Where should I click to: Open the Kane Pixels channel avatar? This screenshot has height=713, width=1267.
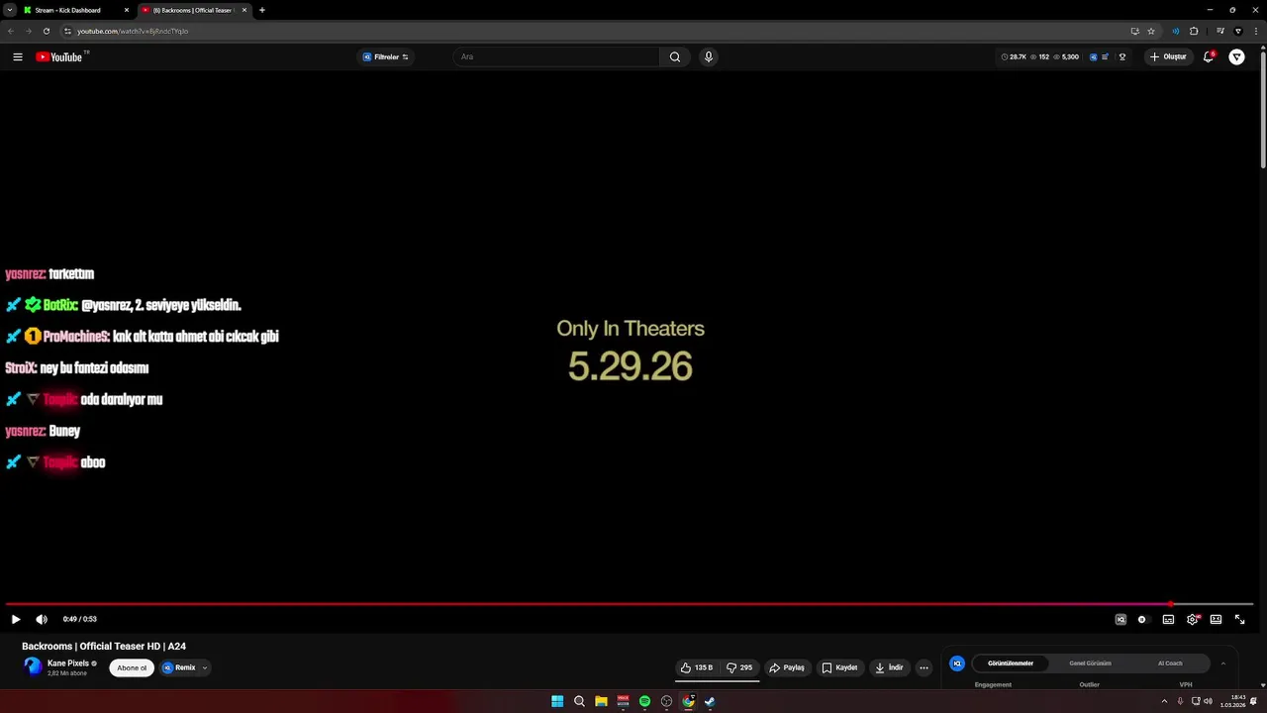coord(33,666)
